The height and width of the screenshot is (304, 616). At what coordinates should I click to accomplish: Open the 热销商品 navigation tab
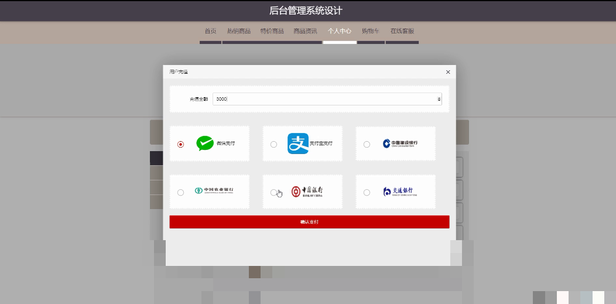click(239, 31)
